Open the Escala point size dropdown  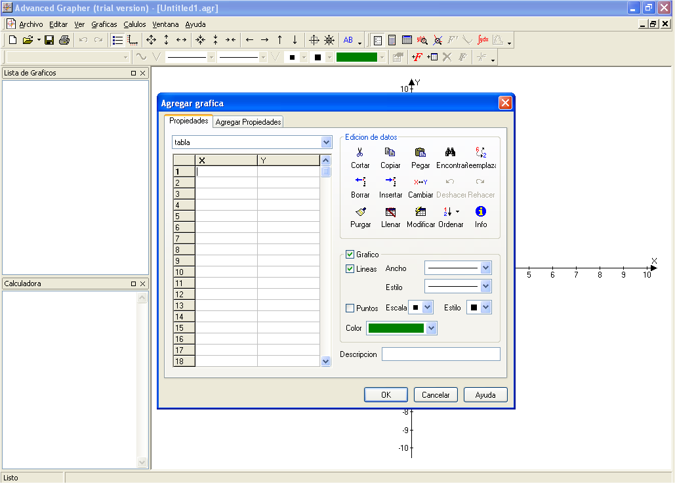(427, 307)
